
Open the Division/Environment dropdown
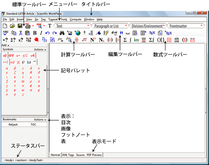click(x=148, y=26)
